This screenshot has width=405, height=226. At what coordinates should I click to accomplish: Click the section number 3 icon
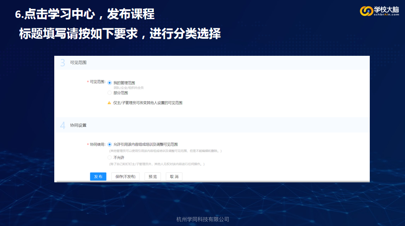[63, 63]
